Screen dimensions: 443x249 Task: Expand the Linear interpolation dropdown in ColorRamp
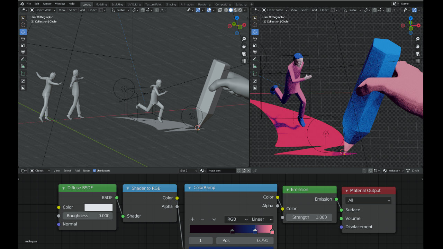tap(261, 219)
